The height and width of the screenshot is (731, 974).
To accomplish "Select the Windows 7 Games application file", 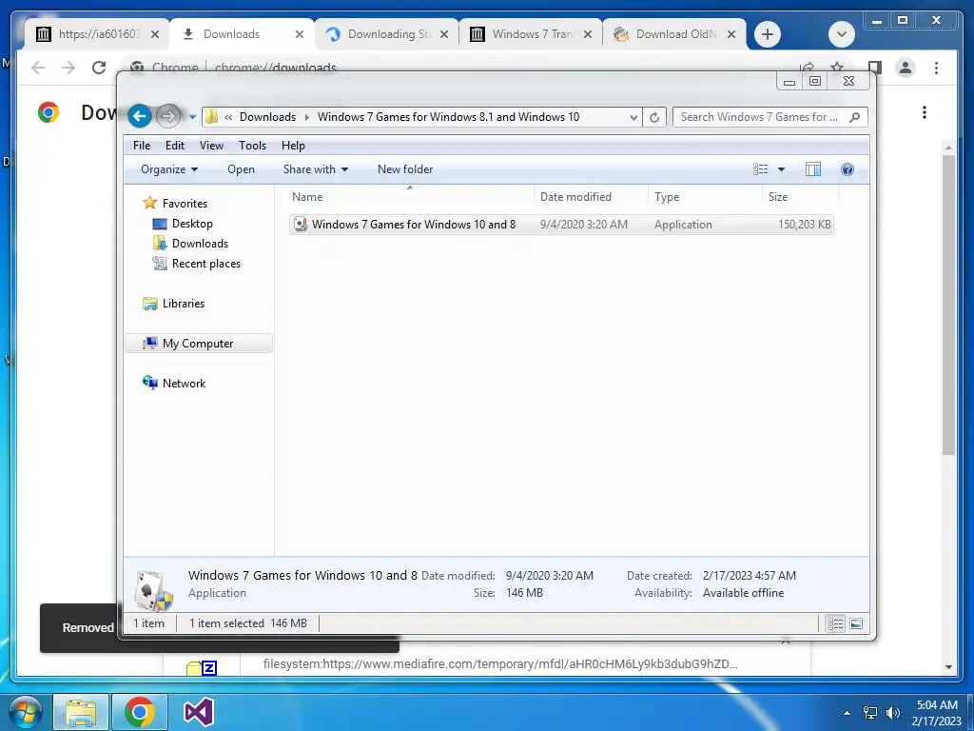I will [561, 225].
